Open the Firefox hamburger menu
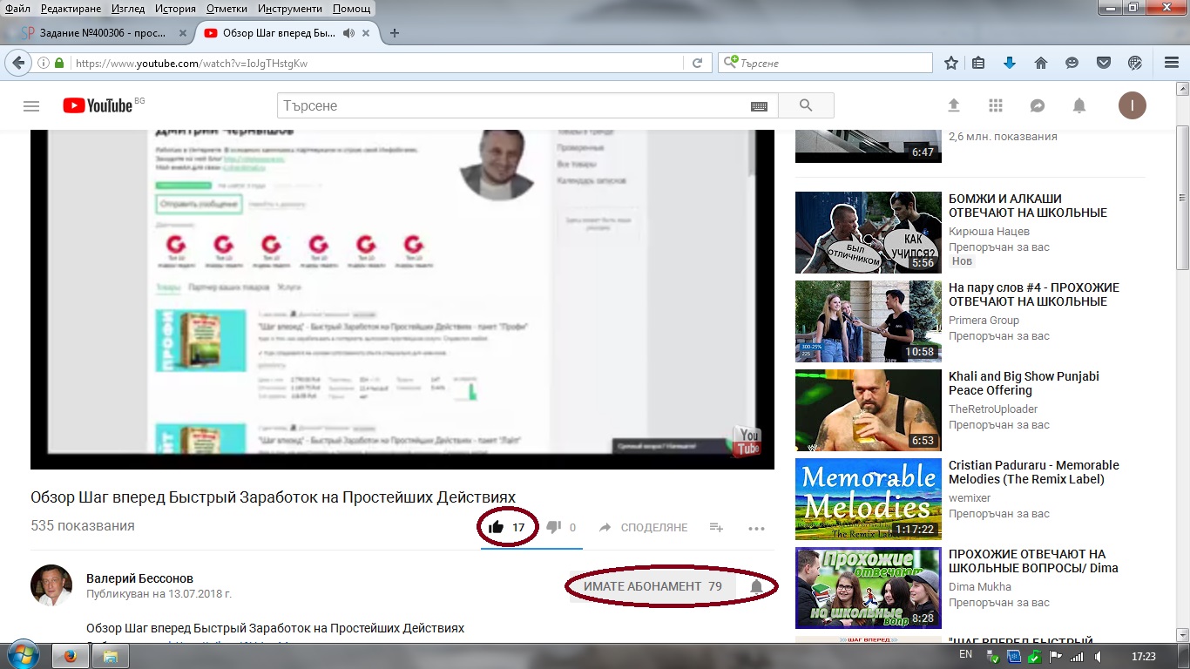 (1171, 63)
